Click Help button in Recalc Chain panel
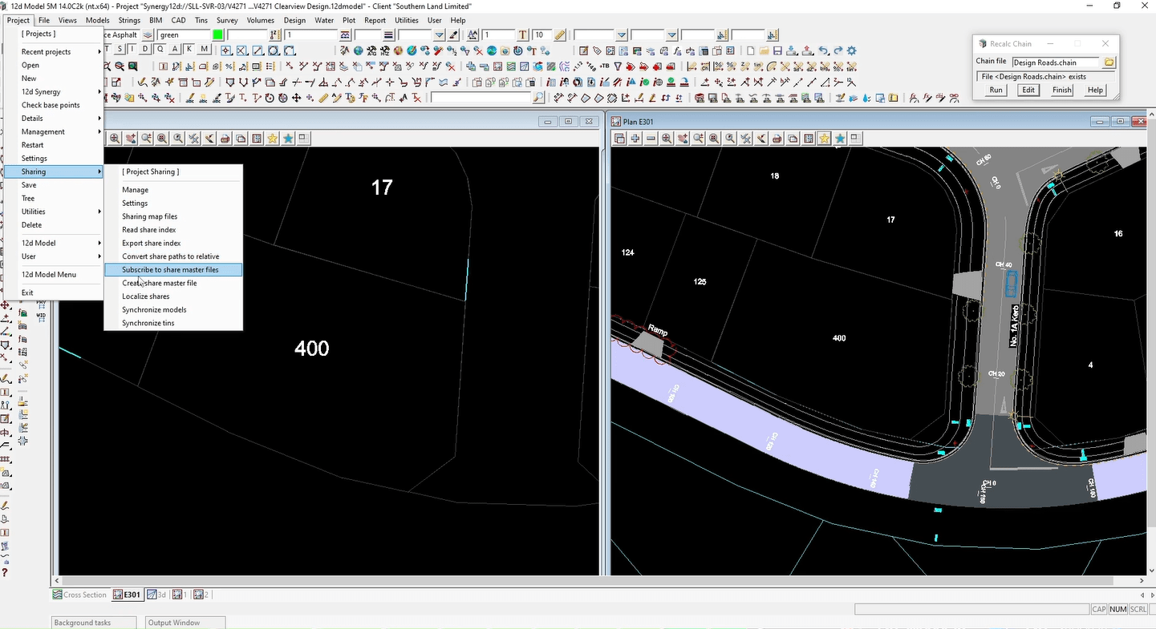 [x=1095, y=91]
